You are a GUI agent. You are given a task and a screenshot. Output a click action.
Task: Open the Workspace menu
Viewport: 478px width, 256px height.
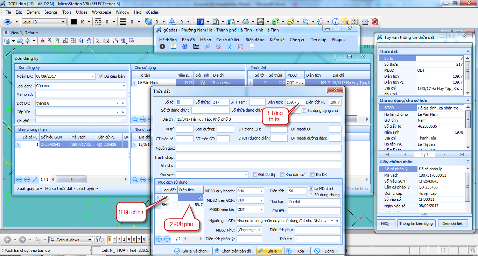point(101,12)
